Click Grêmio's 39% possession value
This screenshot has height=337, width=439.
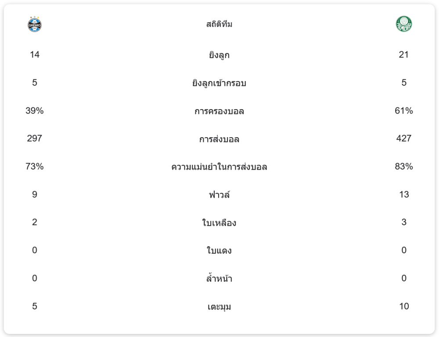click(34, 111)
